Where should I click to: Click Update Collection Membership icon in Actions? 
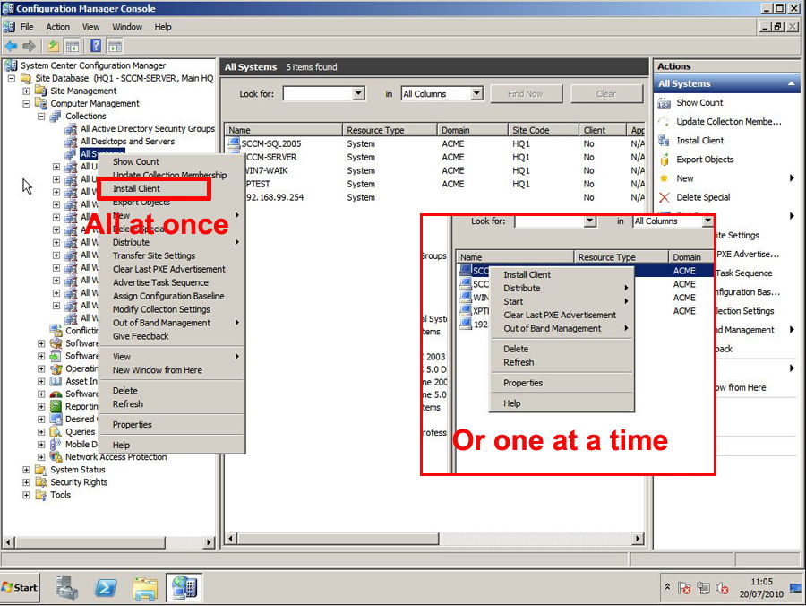(x=665, y=122)
